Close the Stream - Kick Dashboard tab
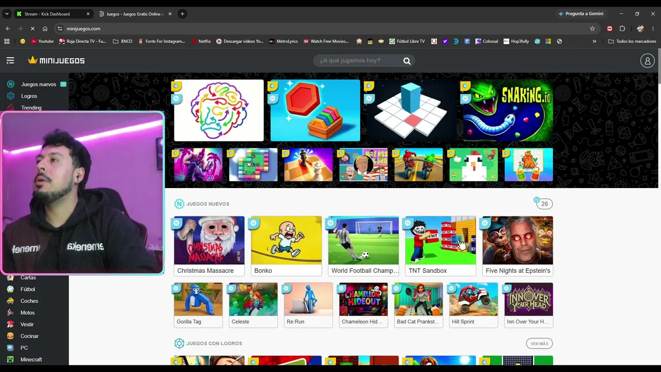Image resolution: width=661 pixels, height=372 pixels. point(88,14)
